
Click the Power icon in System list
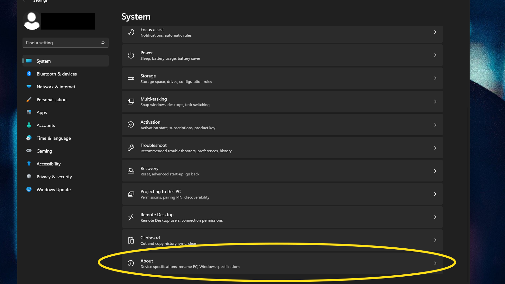click(x=131, y=55)
